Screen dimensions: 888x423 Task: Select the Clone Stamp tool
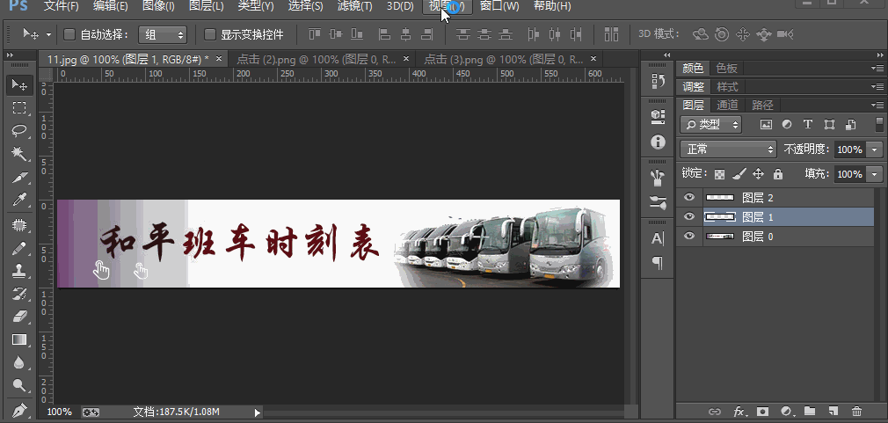pos(18,271)
